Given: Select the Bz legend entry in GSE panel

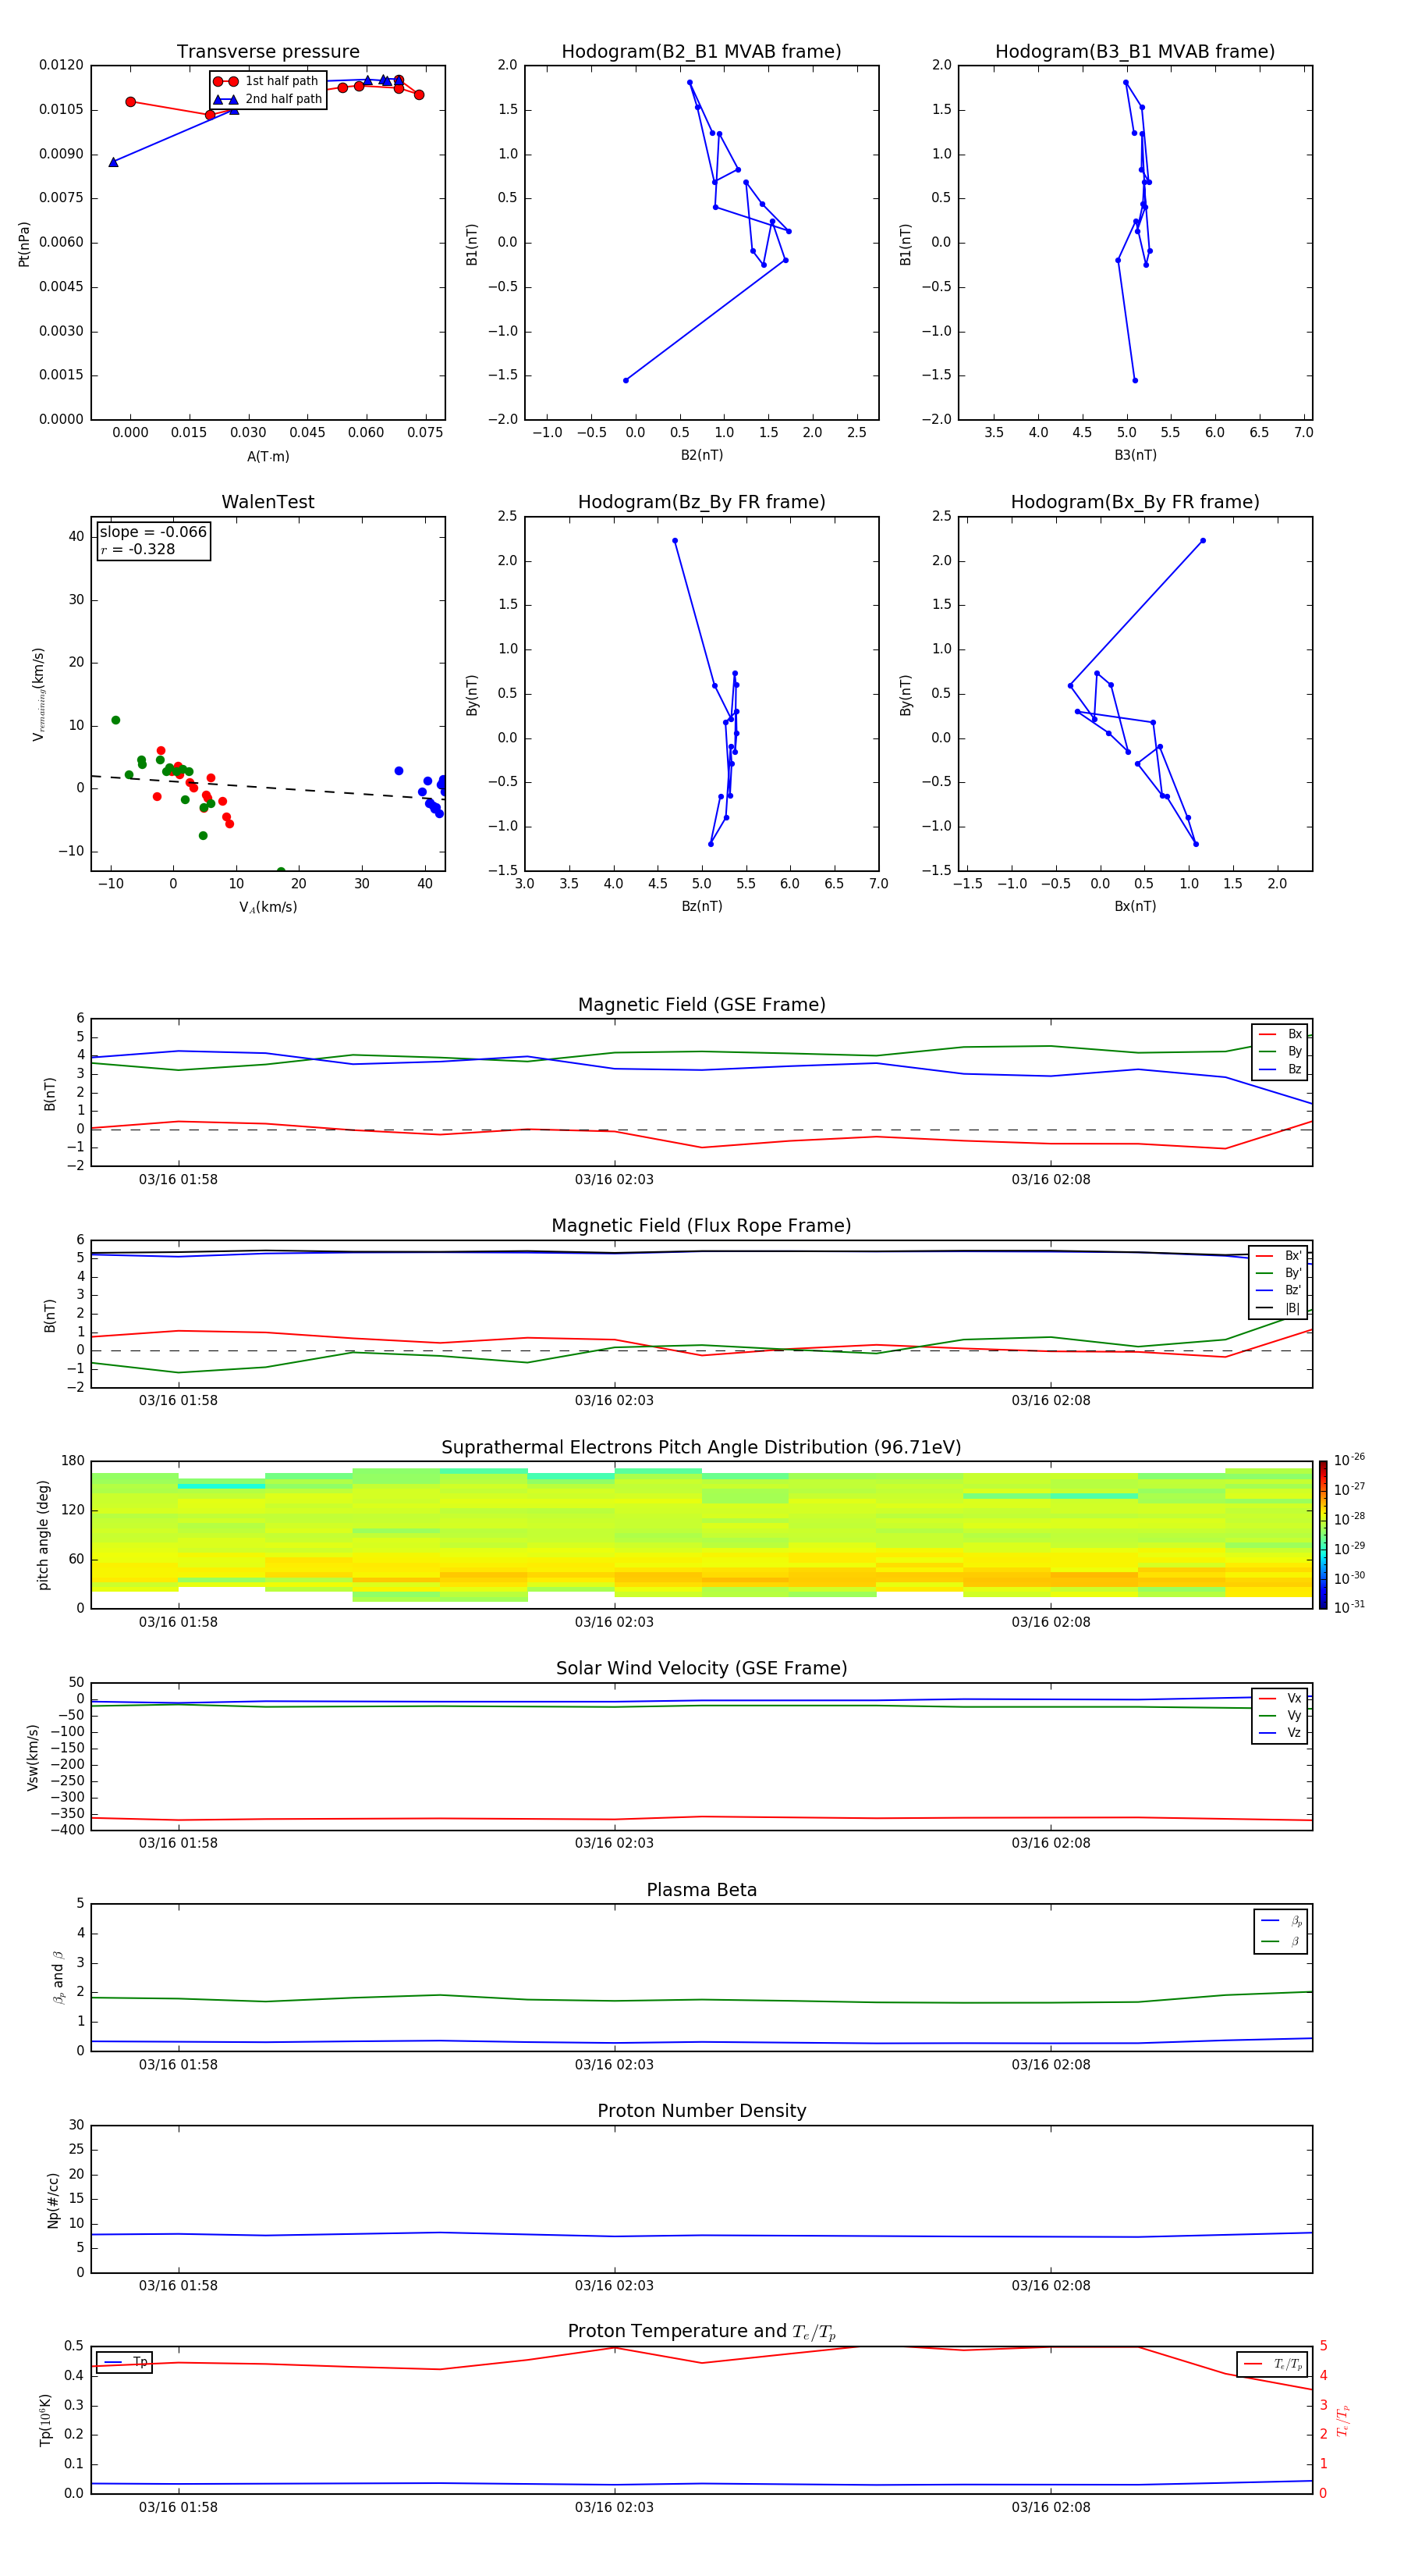Looking at the screenshot, I should 1280,1069.
